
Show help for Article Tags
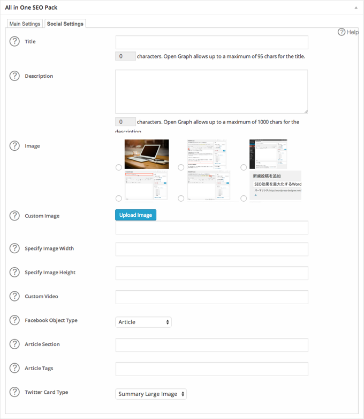coord(14,368)
